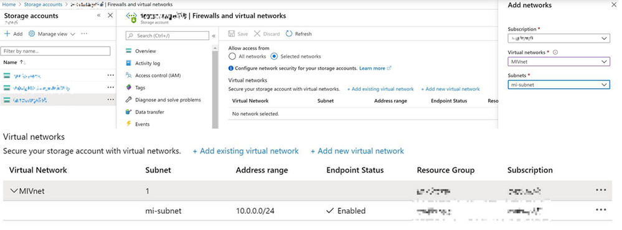Image resolution: width=622 pixels, height=230 pixels.
Task: Click info icon beside Virtual networks label
Action: [555, 52]
